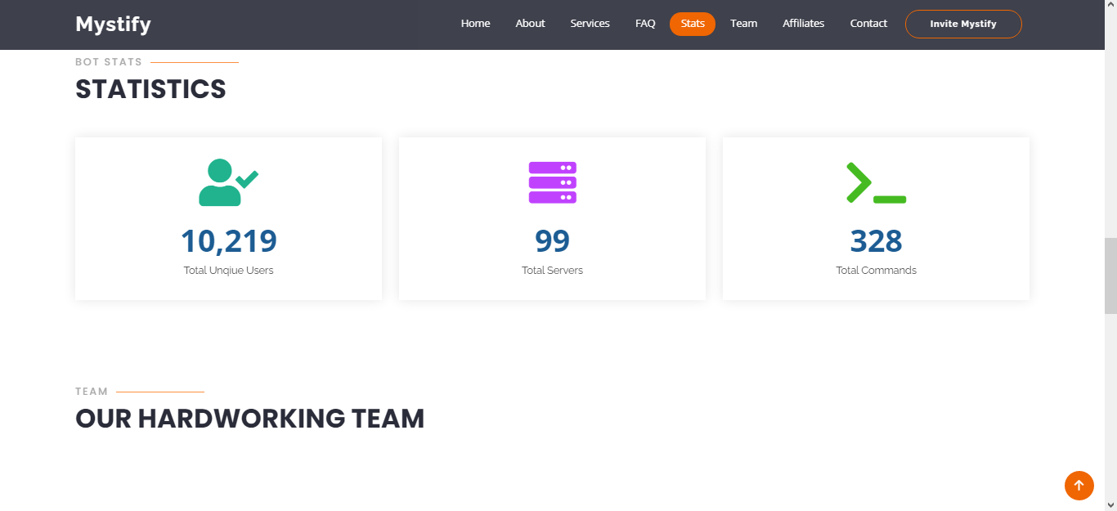Hit the orange scroll-to-top arrow button
The width and height of the screenshot is (1117, 511).
point(1079,485)
